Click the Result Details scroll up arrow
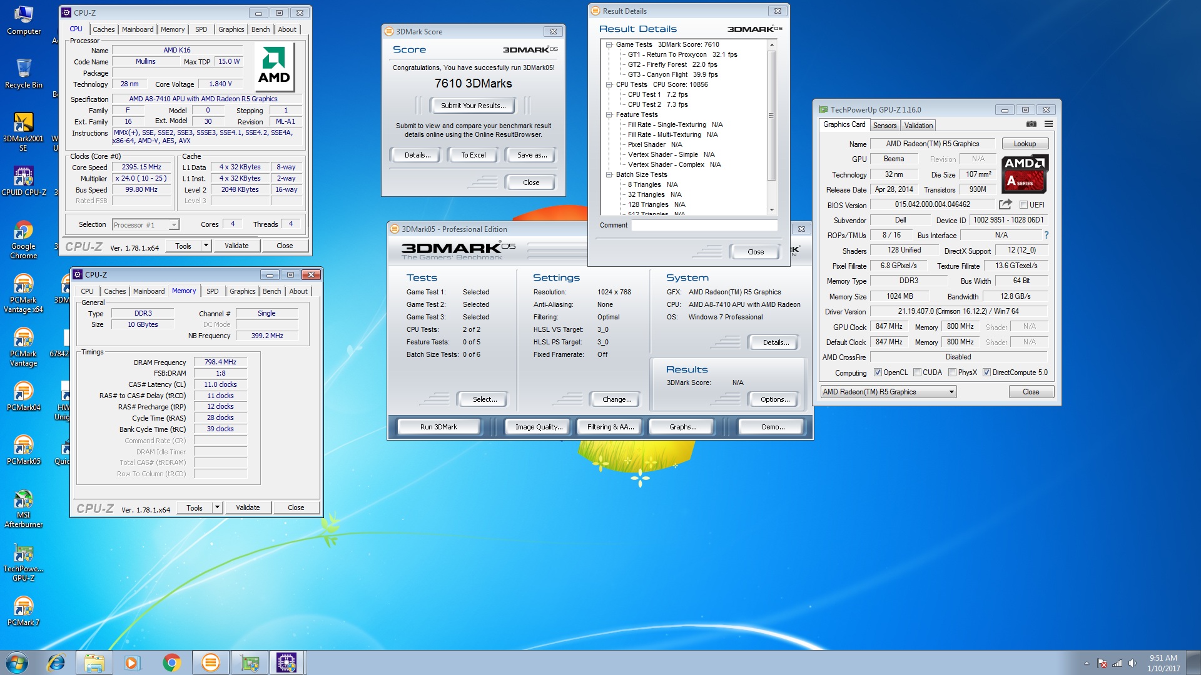The height and width of the screenshot is (675, 1201). (x=771, y=45)
